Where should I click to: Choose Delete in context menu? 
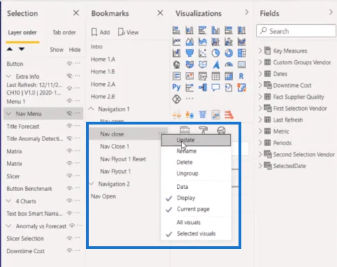pos(196,162)
